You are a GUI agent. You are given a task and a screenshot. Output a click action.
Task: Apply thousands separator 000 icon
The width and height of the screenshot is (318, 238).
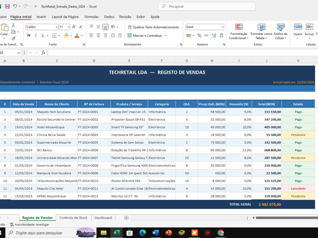point(206,35)
